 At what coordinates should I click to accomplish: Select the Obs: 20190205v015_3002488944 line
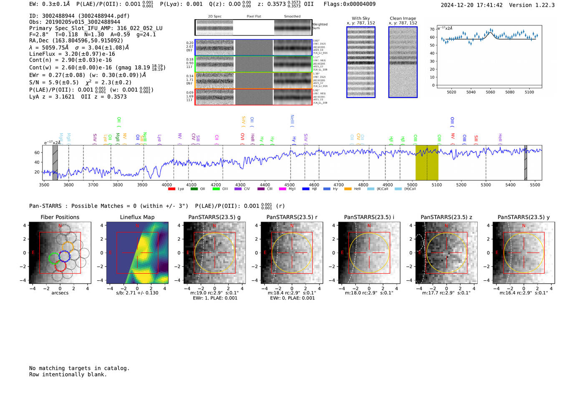tap(75, 22)
